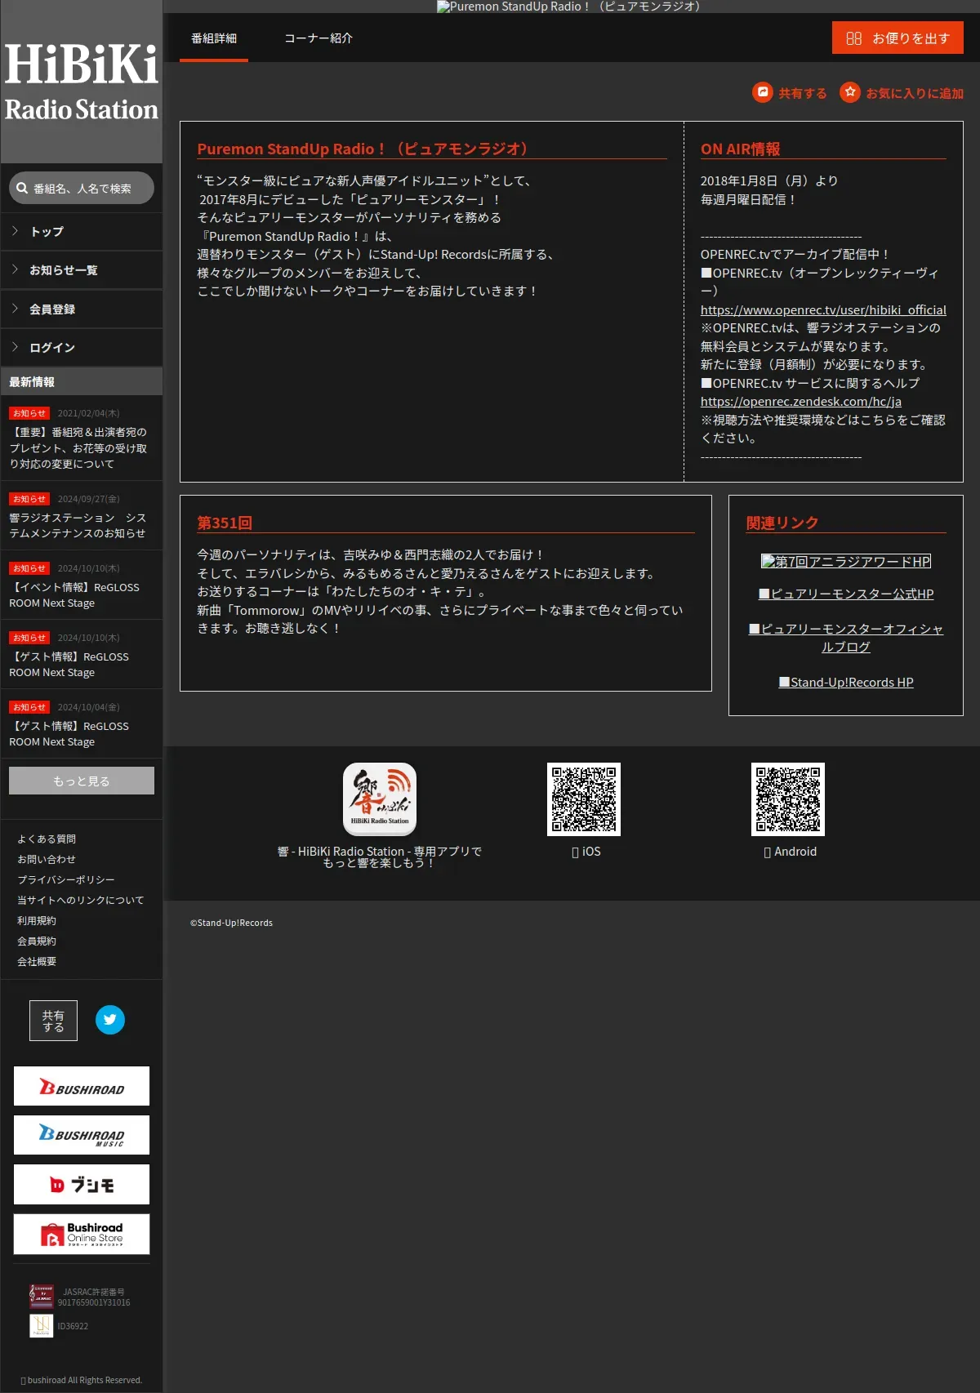Open the Bushiroad Music banner
The width and height of the screenshot is (980, 1393).
82,1135
